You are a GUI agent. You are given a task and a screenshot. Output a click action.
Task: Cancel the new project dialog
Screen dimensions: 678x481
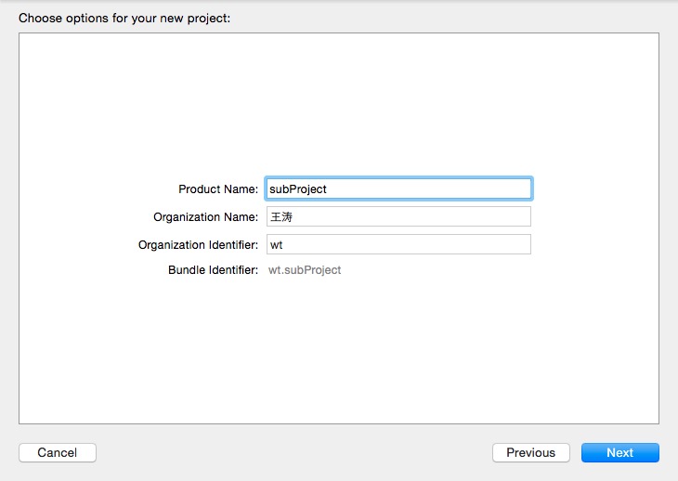[x=57, y=453]
